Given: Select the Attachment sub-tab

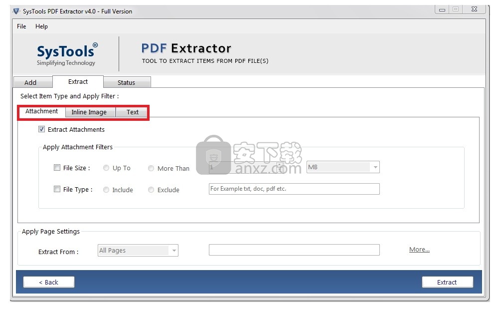Looking at the screenshot, I should pyautogui.click(x=42, y=111).
